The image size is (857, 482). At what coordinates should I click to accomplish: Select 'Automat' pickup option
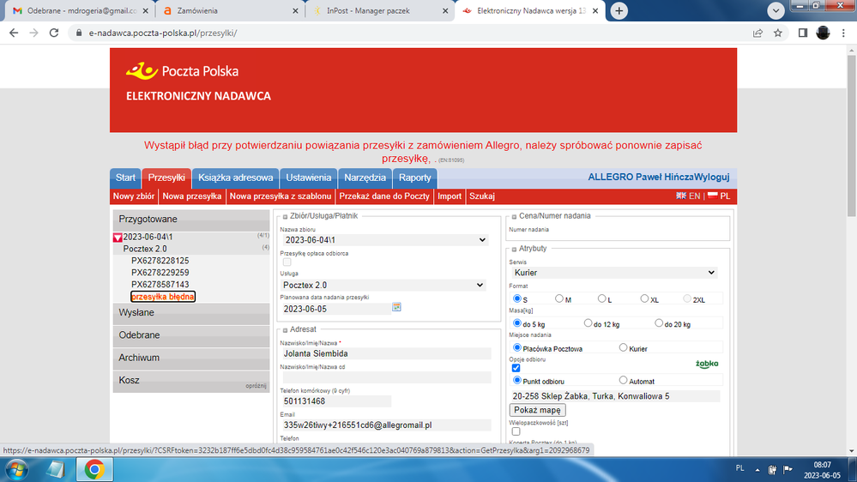(x=623, y=380)
